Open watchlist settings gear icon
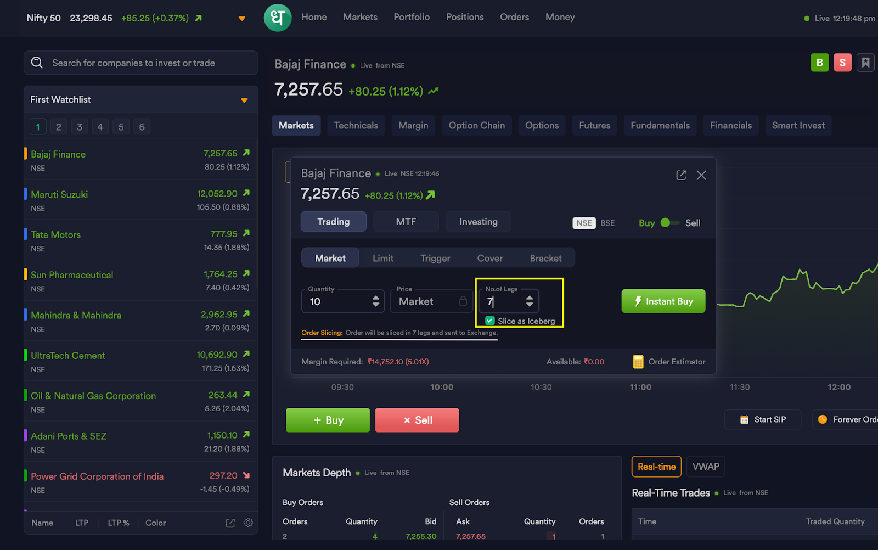 coord(248,523)
